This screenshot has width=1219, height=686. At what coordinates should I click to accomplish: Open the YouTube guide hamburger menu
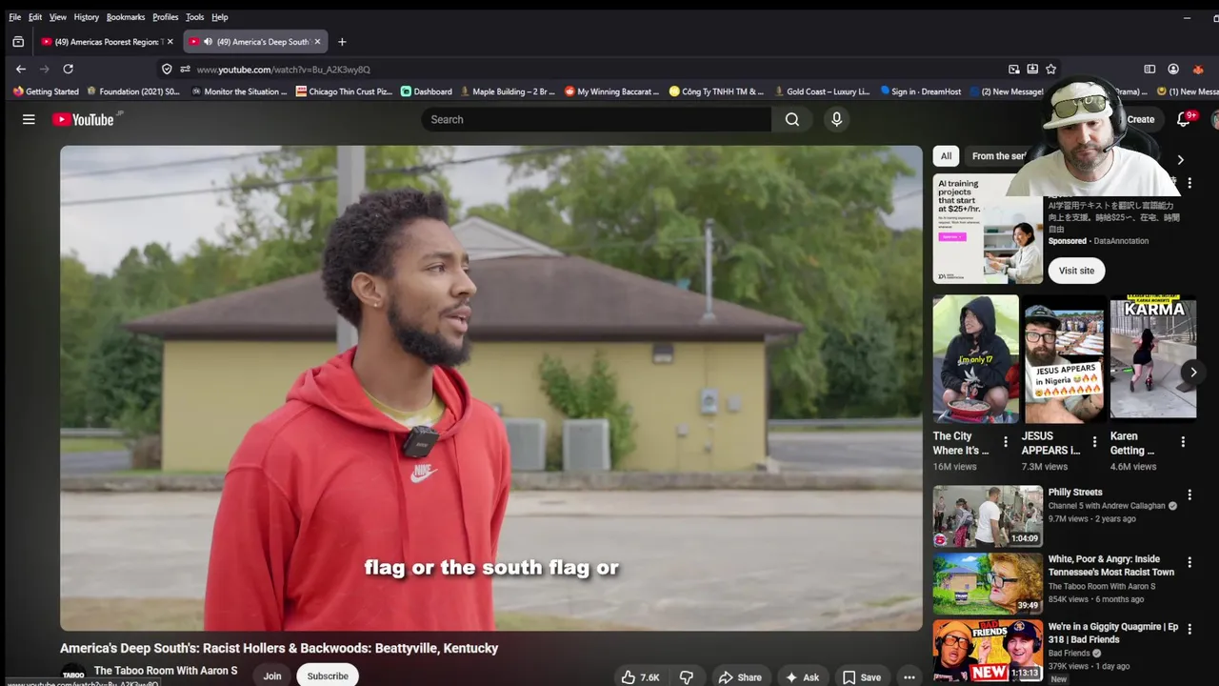coord(29,119)
